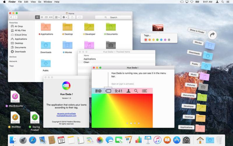Select the first page dot in Hue Dada window
The width and height of the screenshot is (233, 146).
pyautogui.click(x=127, y=123)
